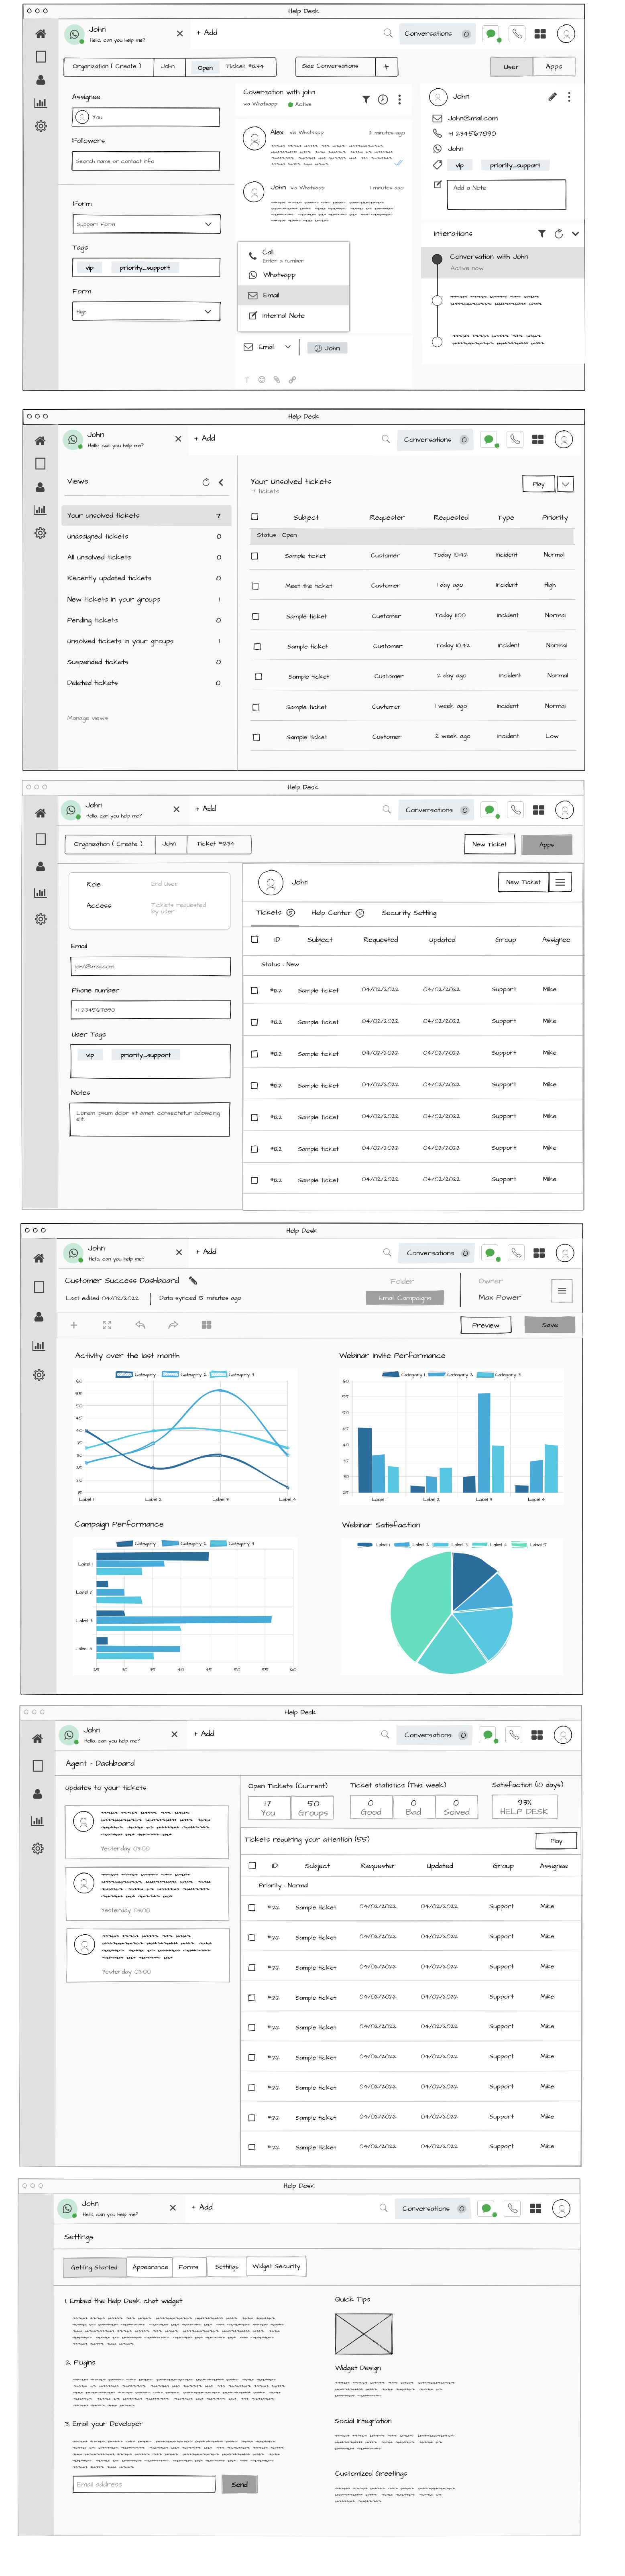This screenshot has width=625, height=2576.
Task: Collapse the Interactions panel chevron
Action: click(575, 234)
